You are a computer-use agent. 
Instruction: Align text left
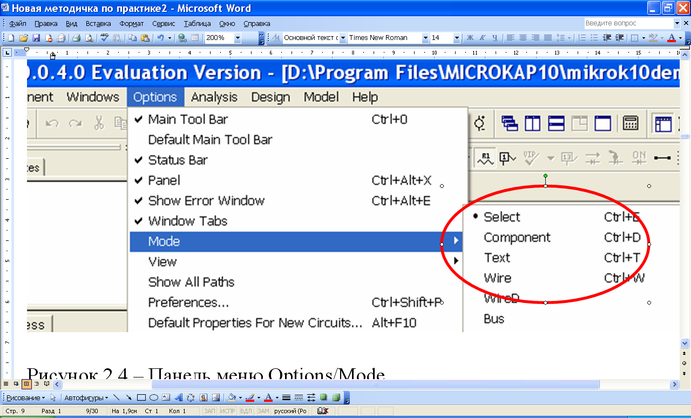[510, 38]
